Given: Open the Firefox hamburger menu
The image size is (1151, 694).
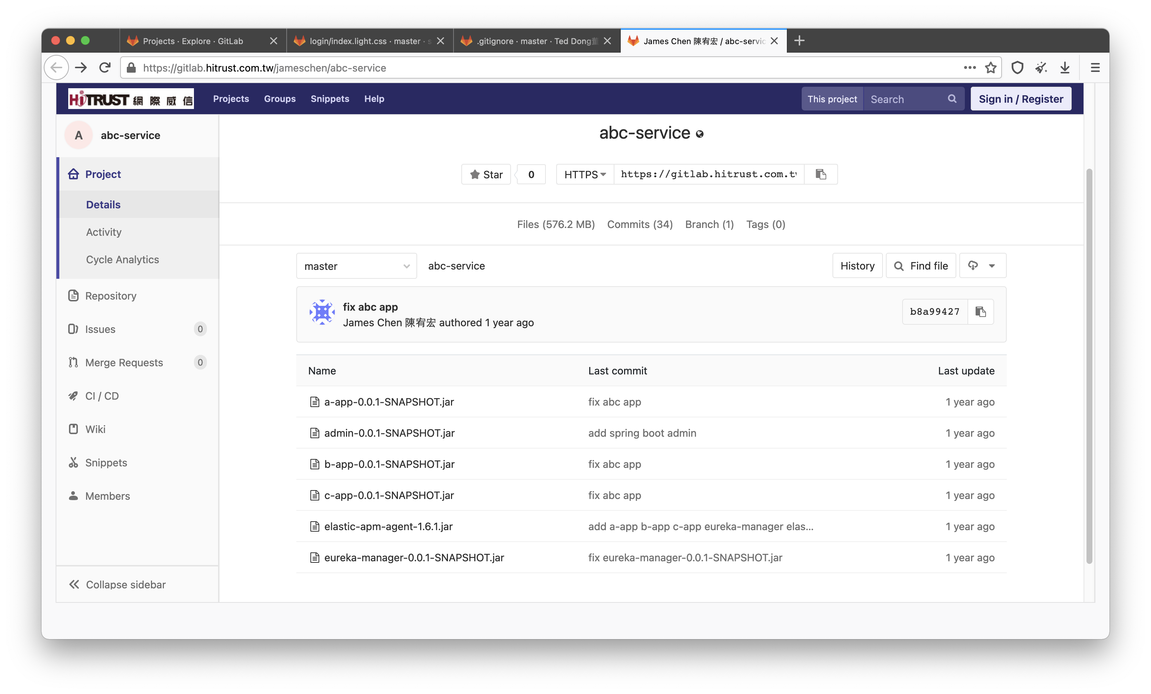Looking at the screenshot, I should [1095, 68].
